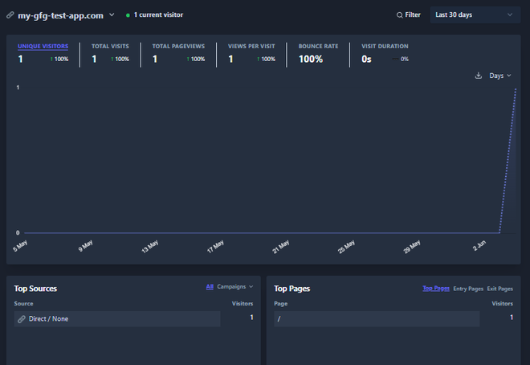This screenshot has width=530, height=365.
Task: Click the Top Pages heading
Action: point(292,289)
